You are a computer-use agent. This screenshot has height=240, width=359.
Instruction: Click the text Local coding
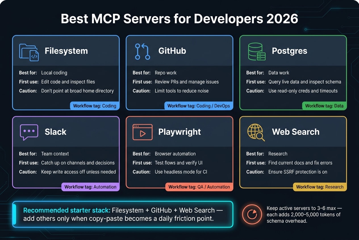point(54,73)
